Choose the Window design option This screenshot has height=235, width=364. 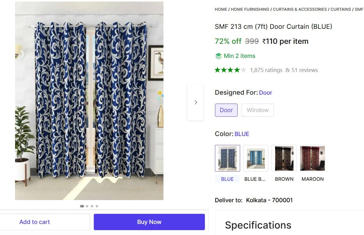point(258,110)
